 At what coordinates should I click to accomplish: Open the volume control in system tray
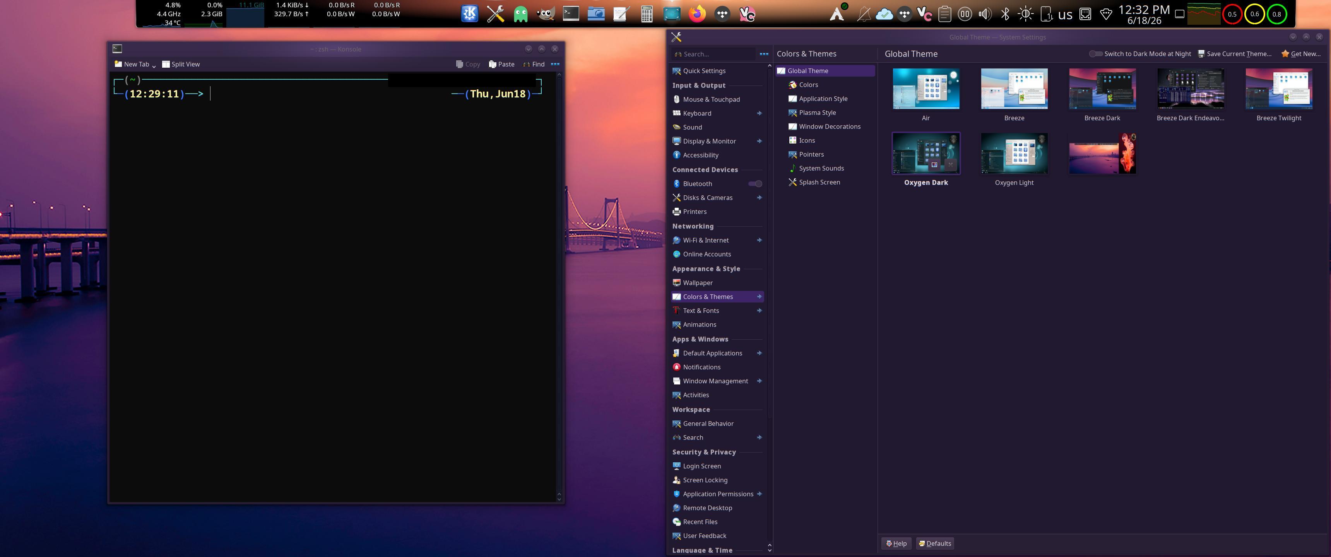click(x=985, y=14)
